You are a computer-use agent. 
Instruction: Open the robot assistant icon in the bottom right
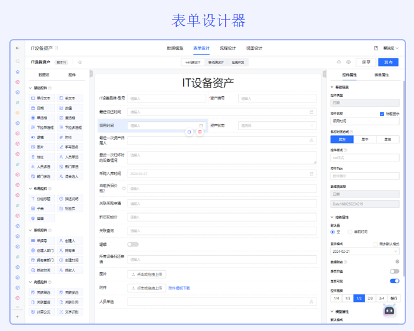(x=389, y=311)
